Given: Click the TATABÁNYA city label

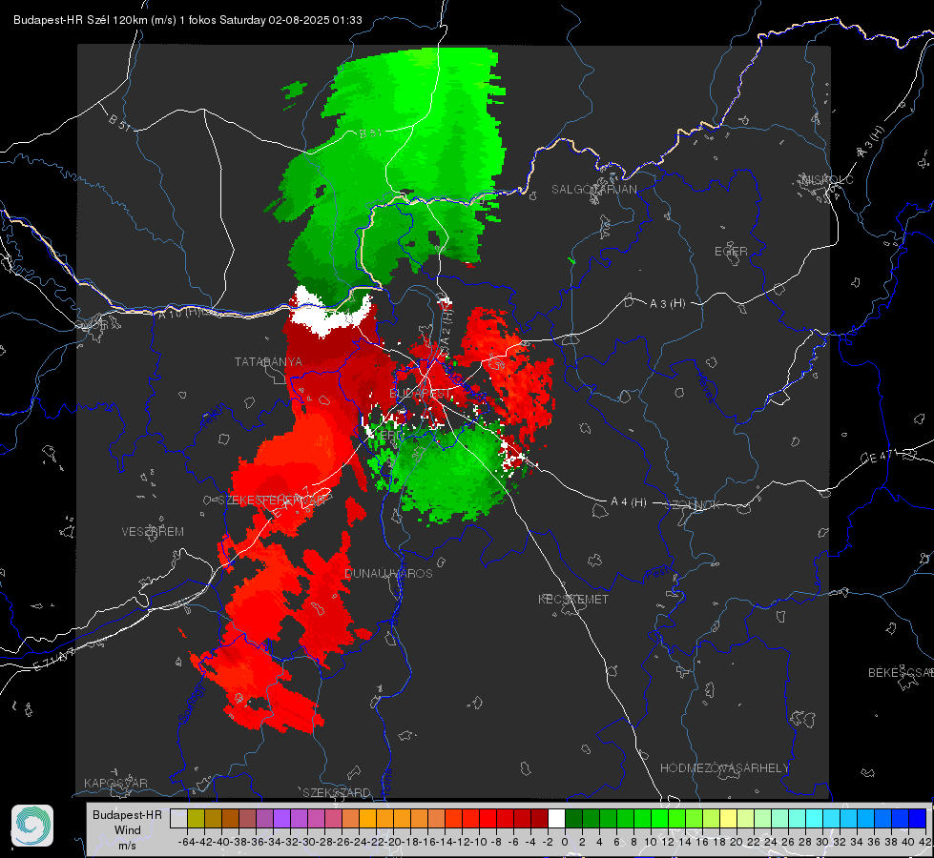Looking at the screenshot, I should click(x=268, y=361).
